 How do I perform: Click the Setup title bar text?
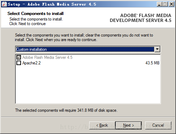point(52,4)
